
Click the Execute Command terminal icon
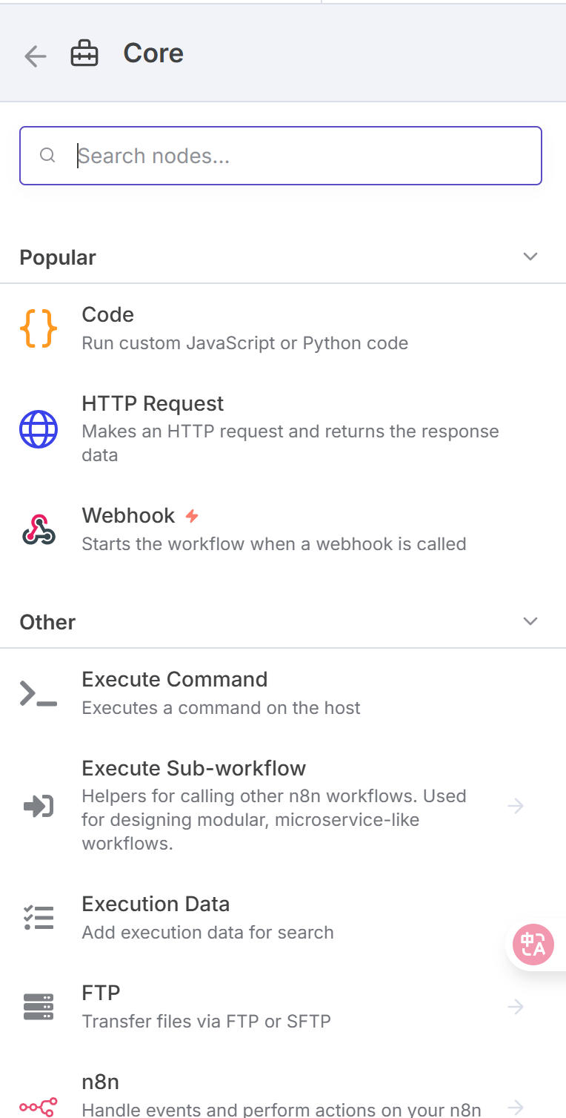(x=39, y=693)
